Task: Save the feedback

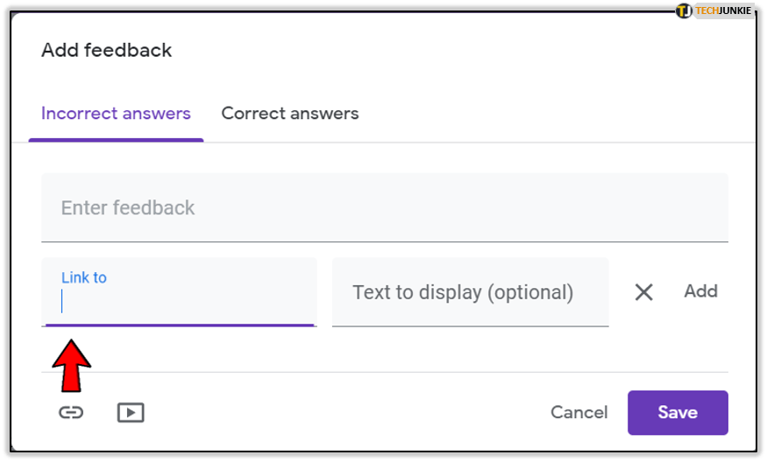Action: click(x=677, y=412)
